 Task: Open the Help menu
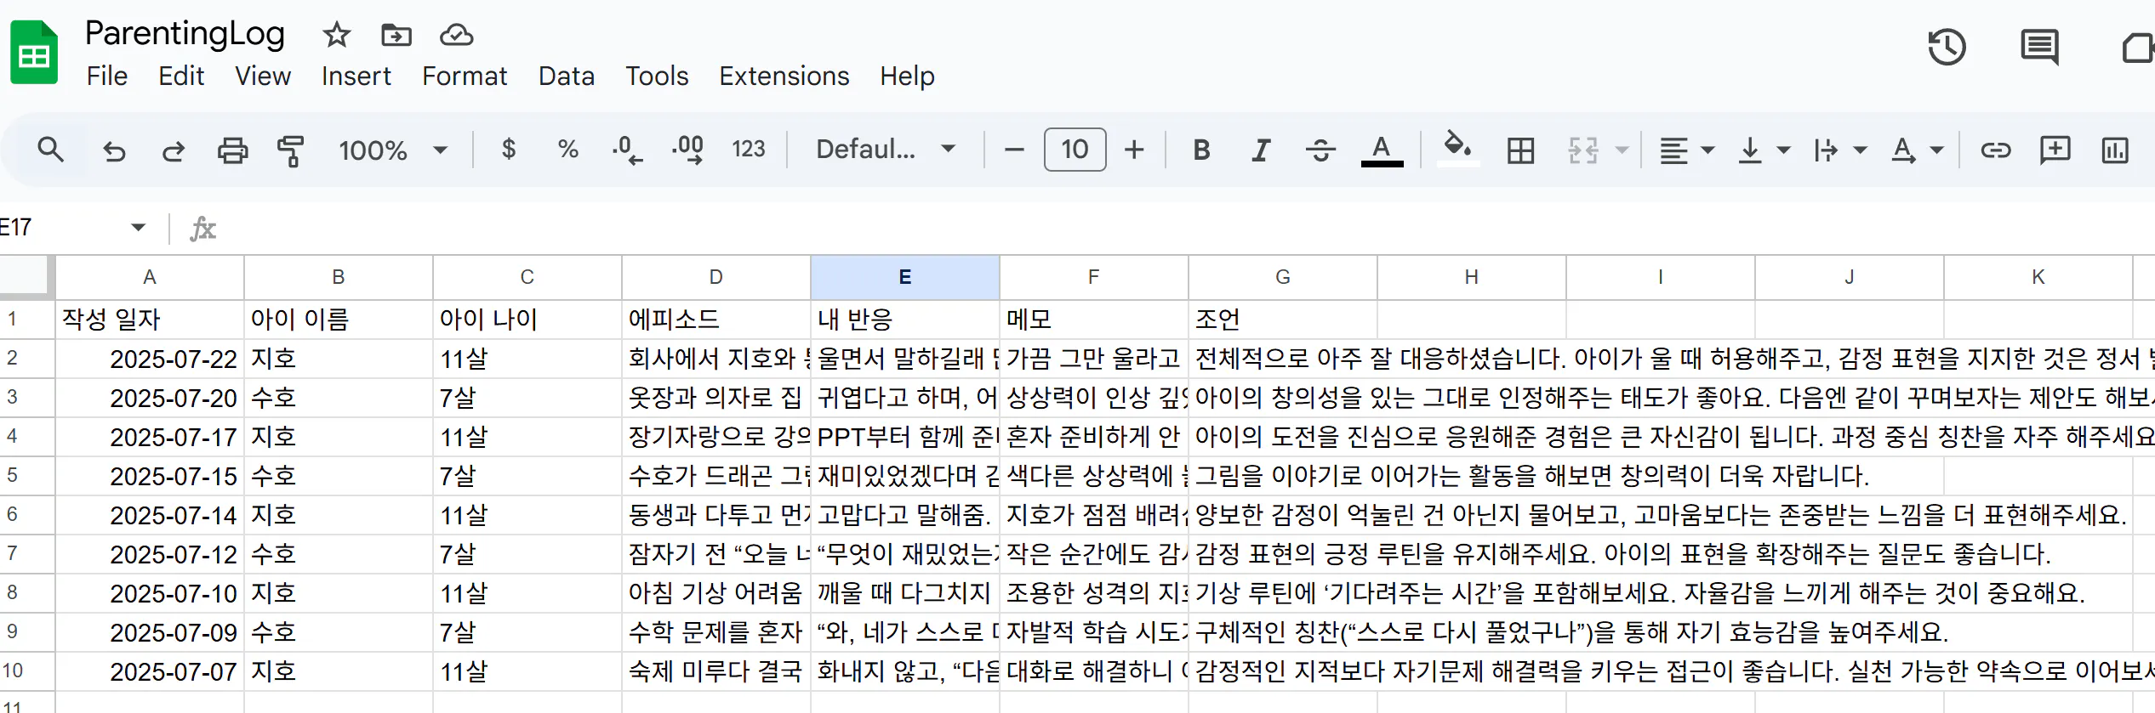click(907, 76)
